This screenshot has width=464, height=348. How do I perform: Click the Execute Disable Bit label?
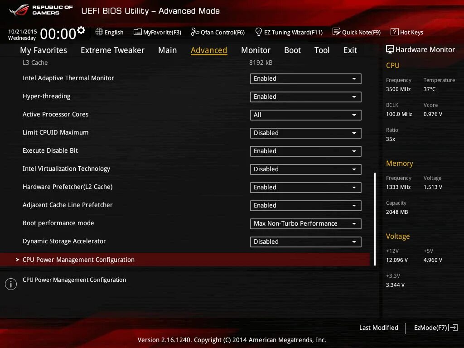50,150
